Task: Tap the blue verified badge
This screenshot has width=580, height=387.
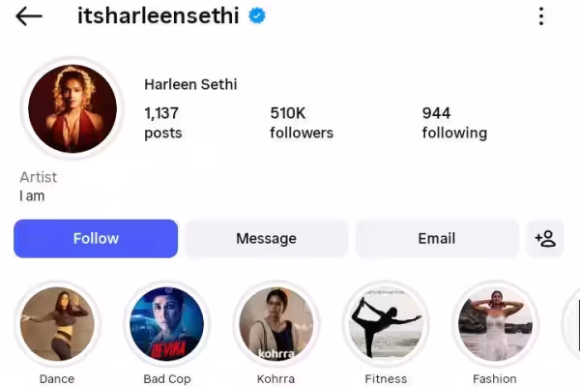Action: (257, 15)
